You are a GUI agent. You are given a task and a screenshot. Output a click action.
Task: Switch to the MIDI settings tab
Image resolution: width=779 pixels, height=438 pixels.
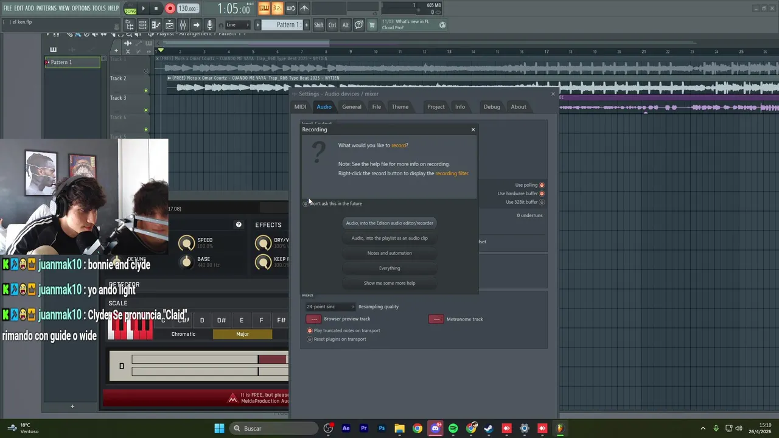tap(301, 107)
